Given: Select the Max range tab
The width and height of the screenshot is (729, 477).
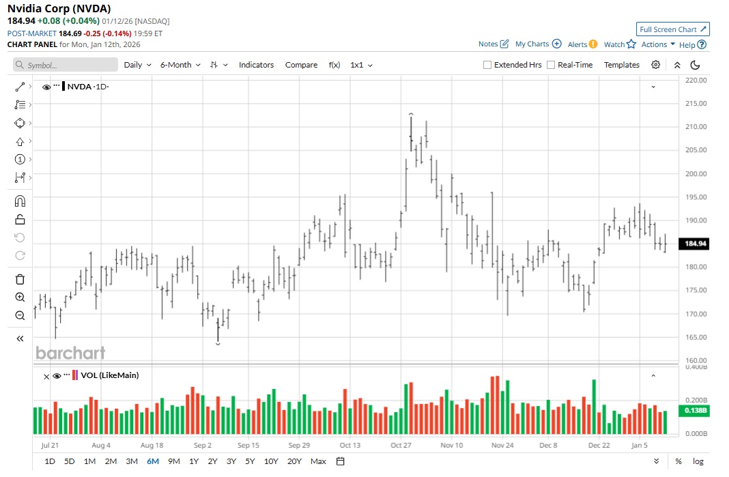Looking at the screenshot, I should pos(318,462).
